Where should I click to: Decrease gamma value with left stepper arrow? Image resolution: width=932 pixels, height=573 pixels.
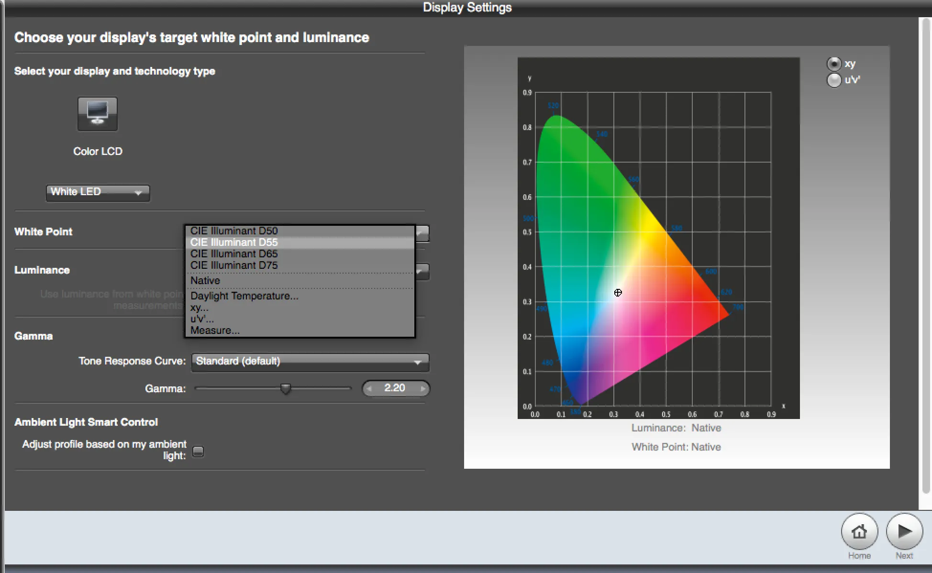369,388
